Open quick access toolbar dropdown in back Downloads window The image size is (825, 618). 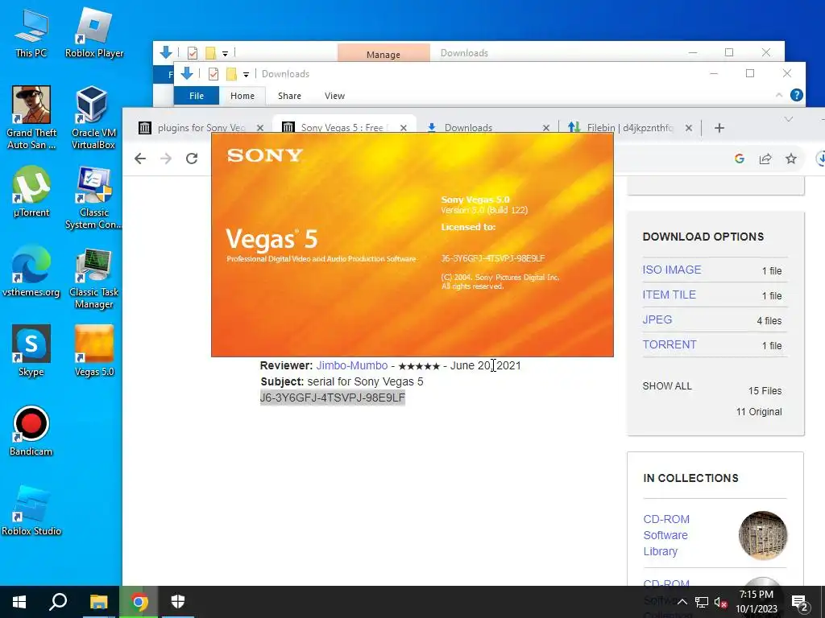point(225,53)
